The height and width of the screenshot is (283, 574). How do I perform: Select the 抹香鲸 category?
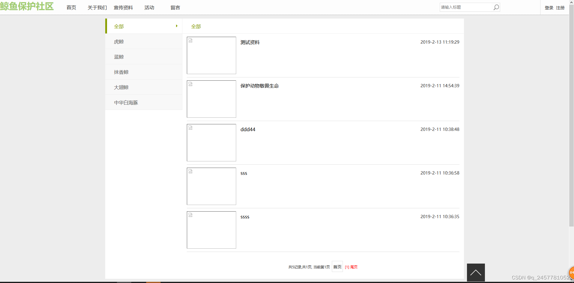click(x=143, y=72)
